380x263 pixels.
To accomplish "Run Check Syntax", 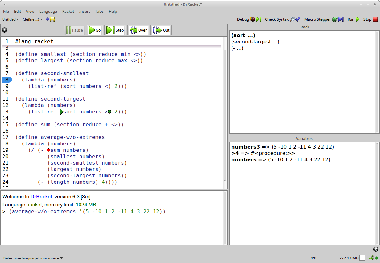I will pyautogui.click(x=282, y=19).
